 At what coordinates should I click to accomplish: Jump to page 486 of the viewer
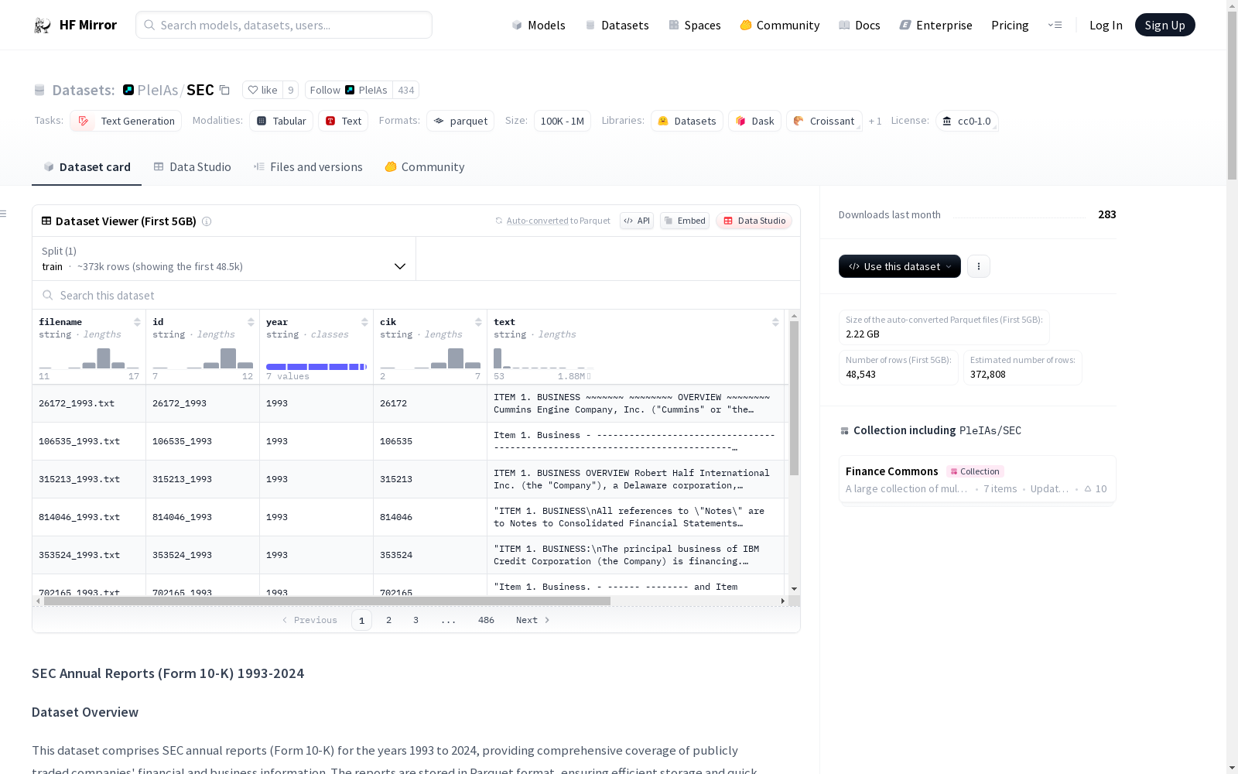point(486,620)
